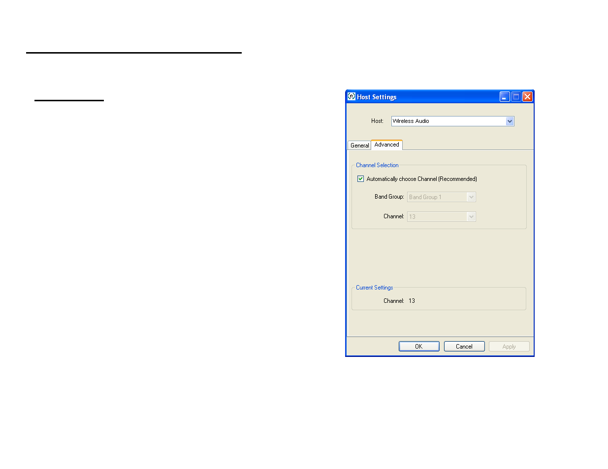Maximize the Host Settings window
The image size is (608, 469).
[x=516, y=97]
